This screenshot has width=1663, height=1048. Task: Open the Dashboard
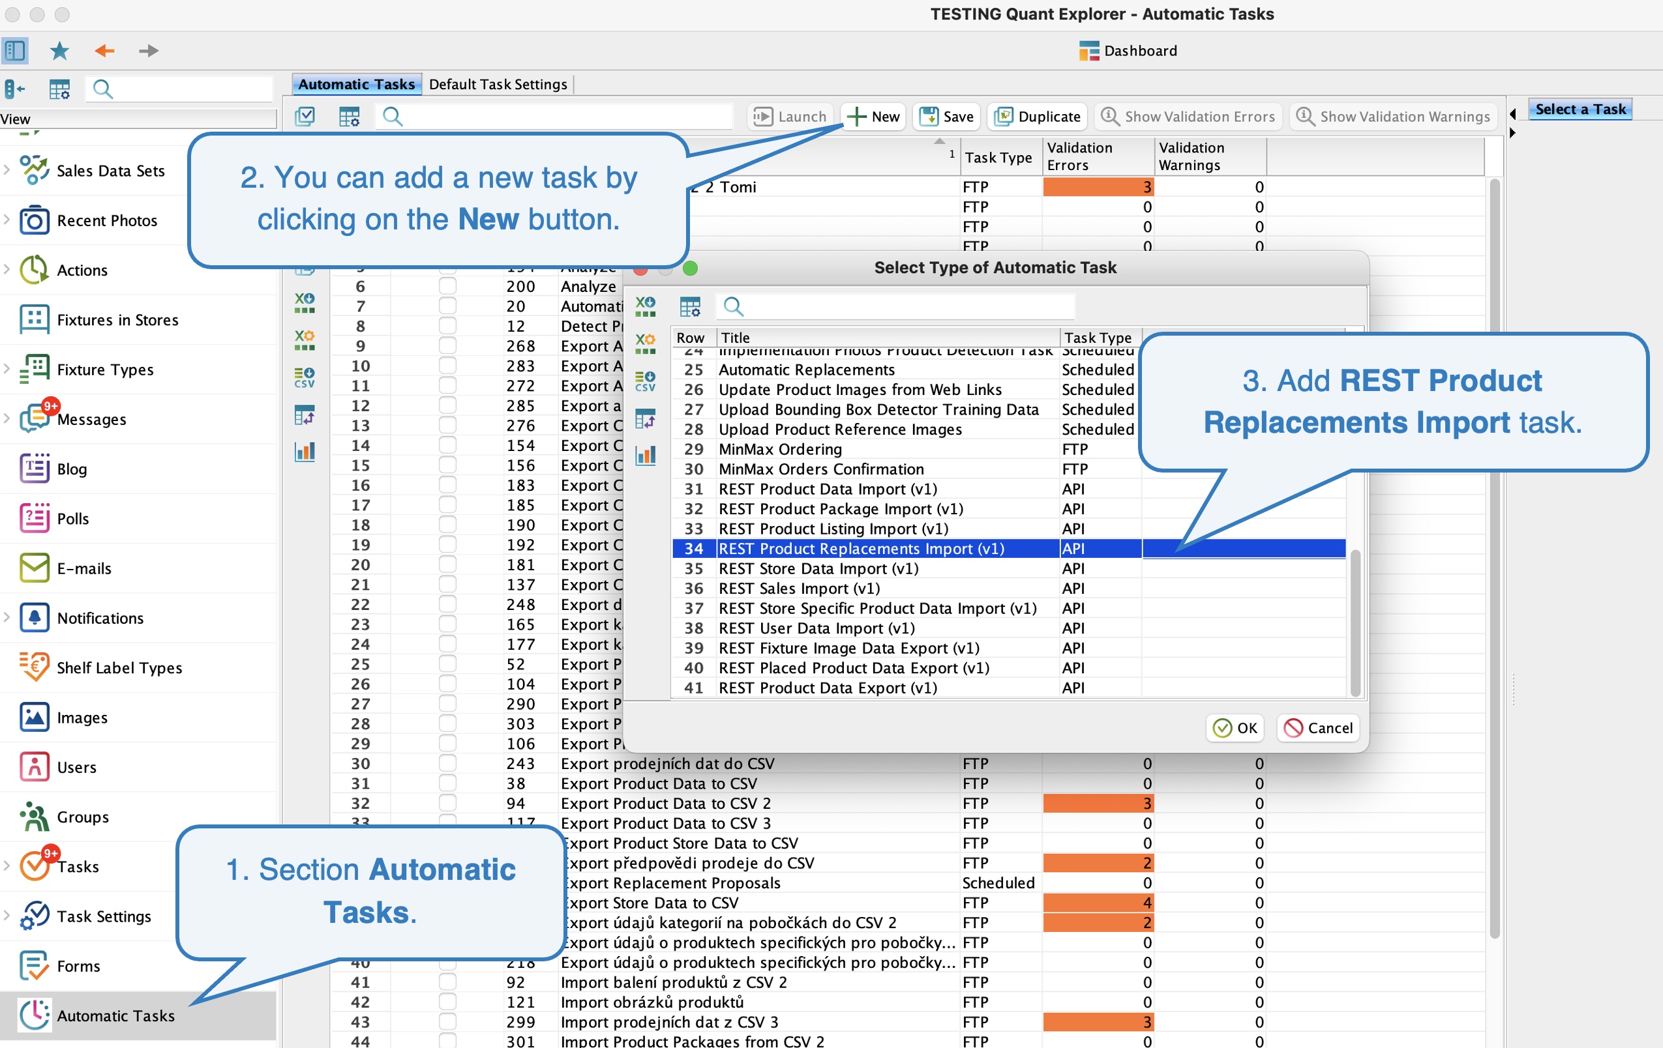click(x=1128, y=50)
